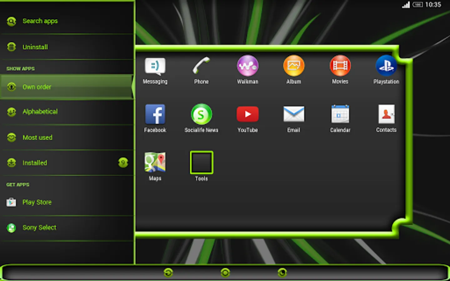Sort apps by Alphabetical order
This screenshot has height=281, width=450.
(x=67, y=112)
